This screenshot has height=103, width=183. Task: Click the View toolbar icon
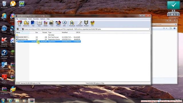point(39,23)
